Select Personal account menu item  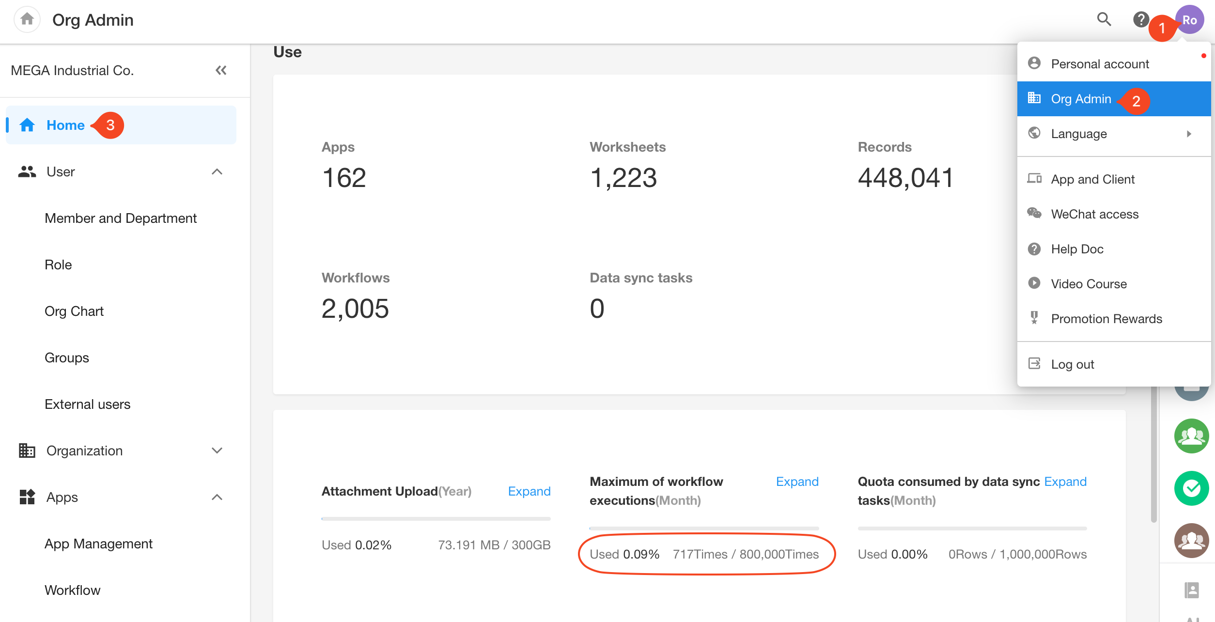(x=1100, y=64)
